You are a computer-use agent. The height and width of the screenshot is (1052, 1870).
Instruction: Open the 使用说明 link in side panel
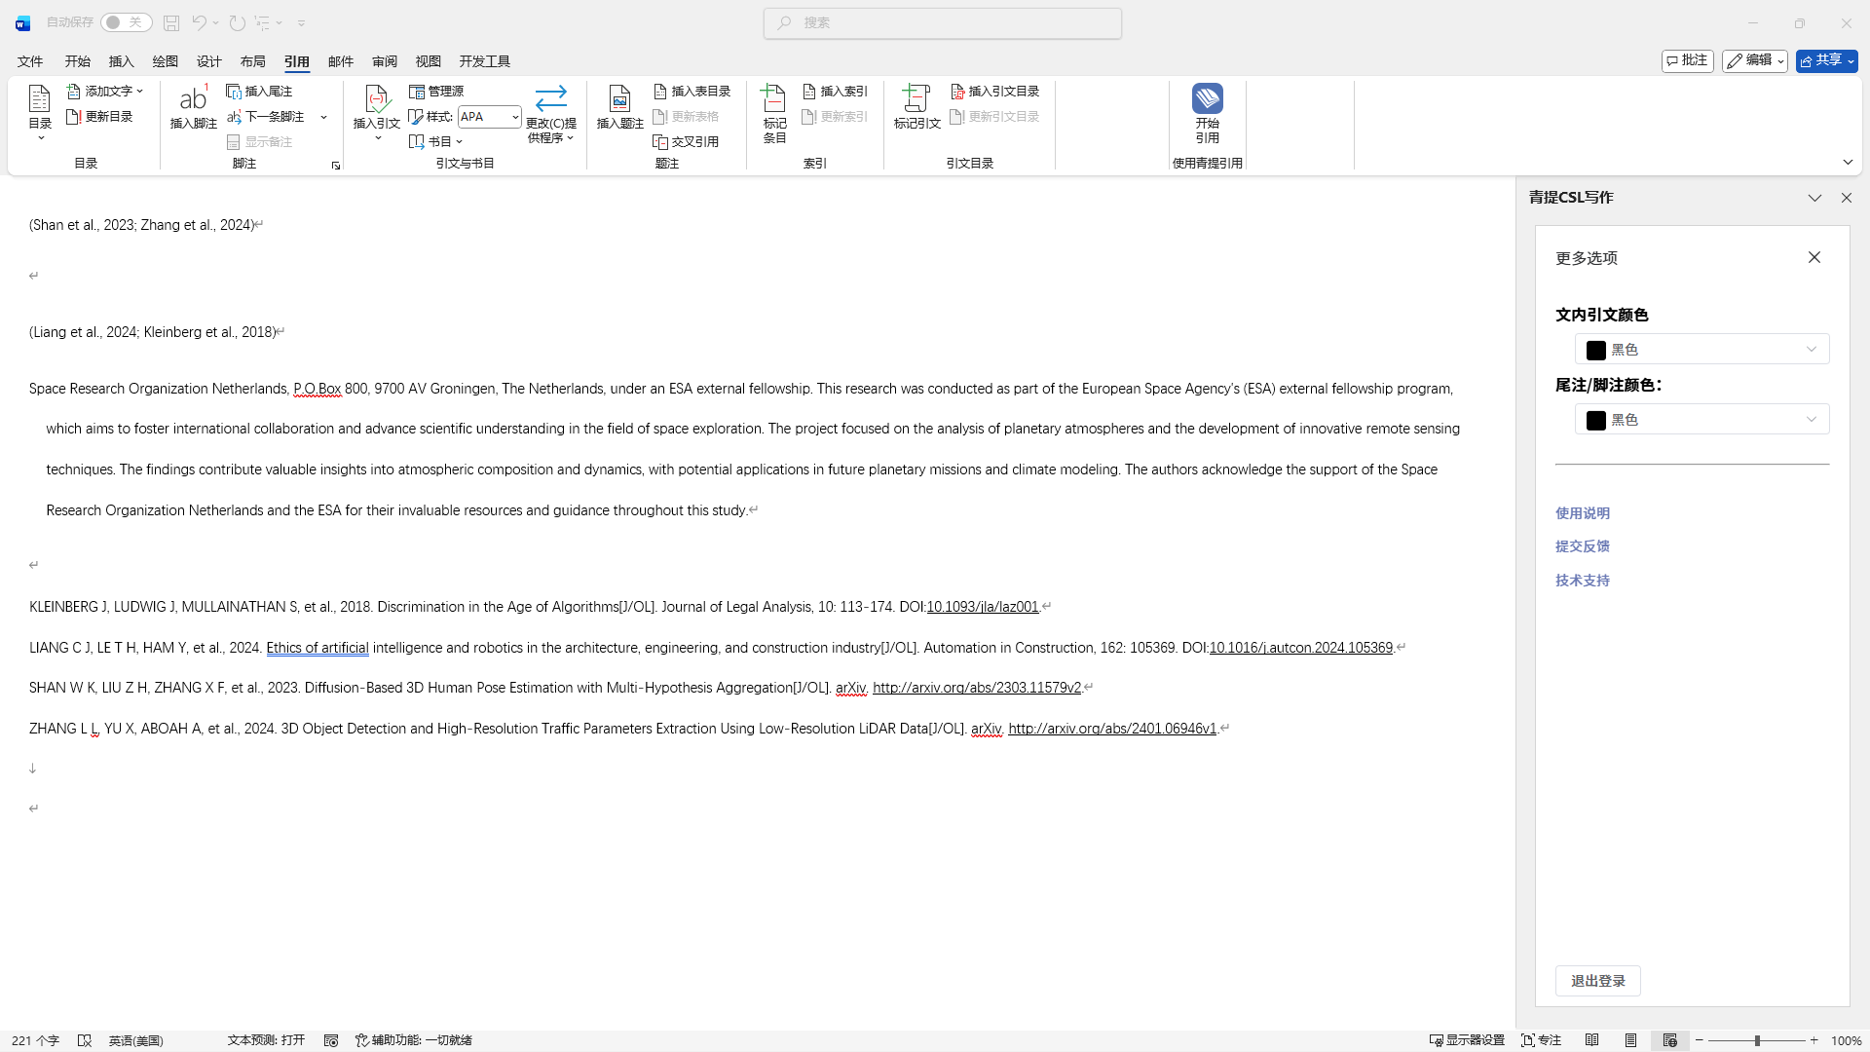click(1582, 513)
